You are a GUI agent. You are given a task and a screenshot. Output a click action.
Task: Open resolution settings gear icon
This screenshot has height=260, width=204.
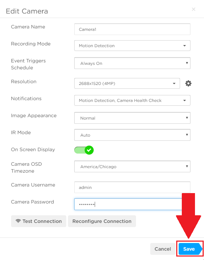188,84
